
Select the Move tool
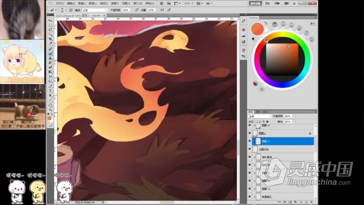(x=50, y=21)
